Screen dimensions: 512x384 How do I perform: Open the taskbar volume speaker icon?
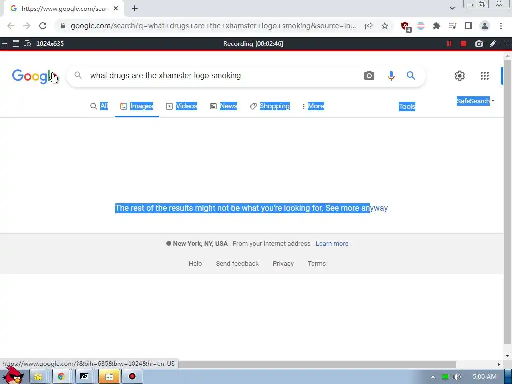point(457,377)
